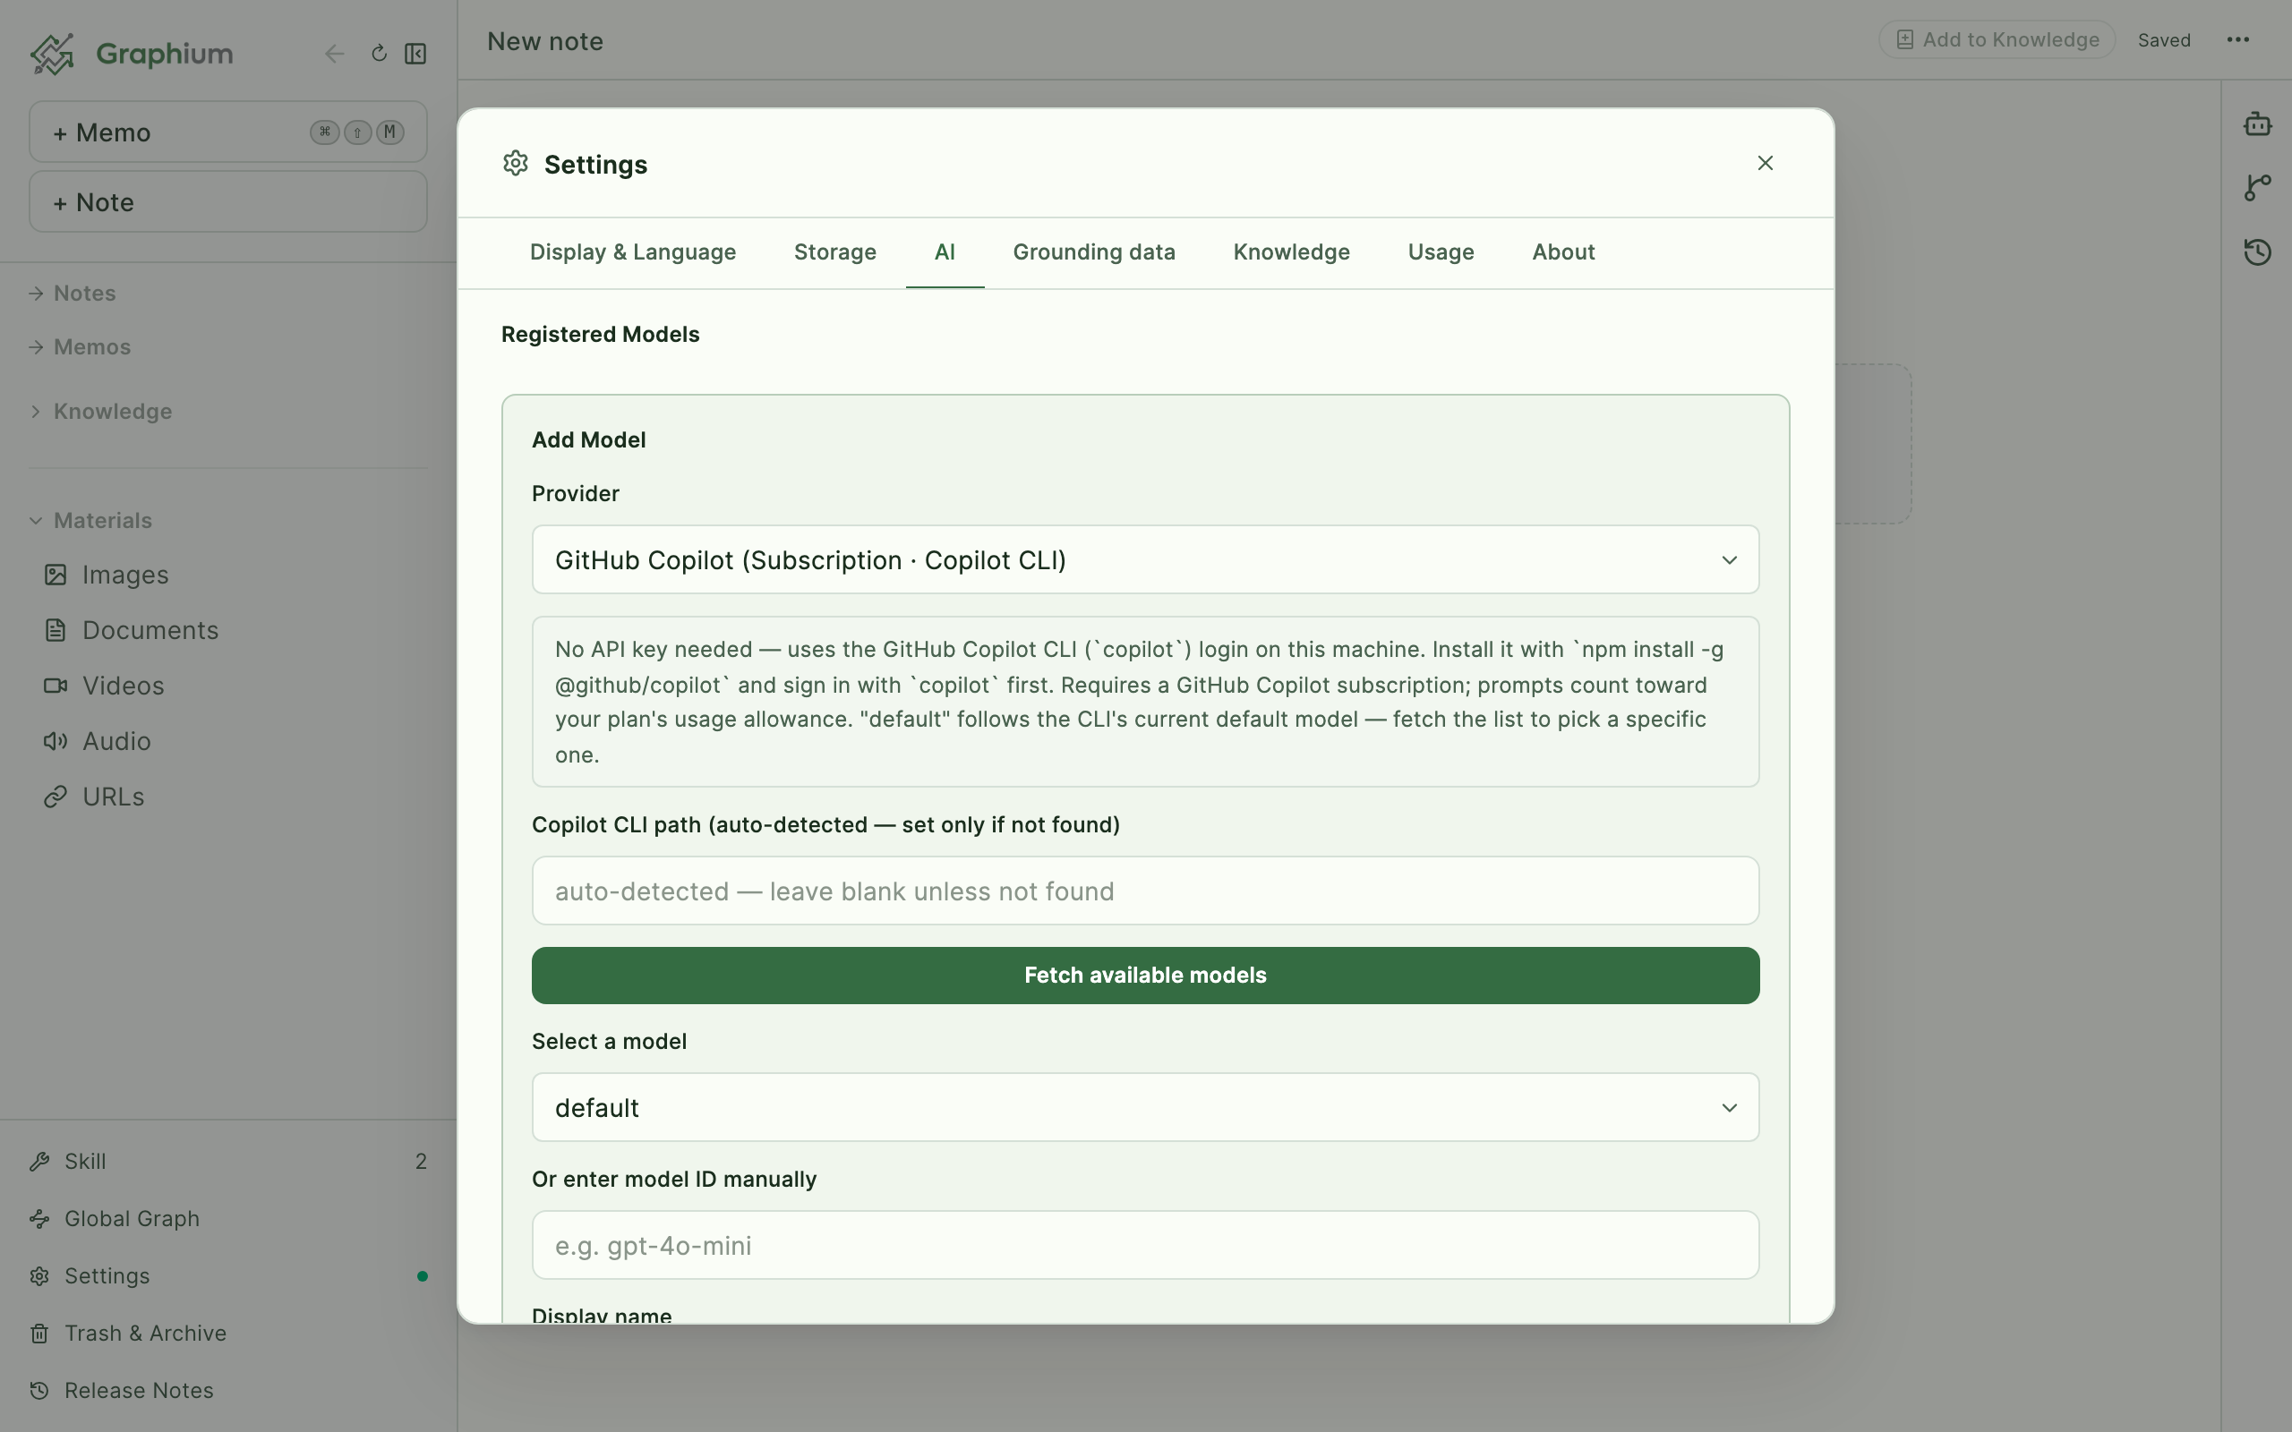The image size is (2292, 1432).
Task: Expand the Notes section
Action: tap(72, 294)
